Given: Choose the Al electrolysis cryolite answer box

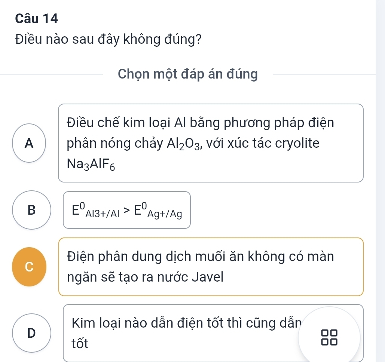Looking at the screenshot, I should click(x=211, y=143).
